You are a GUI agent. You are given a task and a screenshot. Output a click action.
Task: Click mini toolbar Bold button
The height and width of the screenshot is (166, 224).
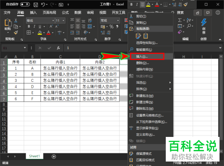pos(131,4)
